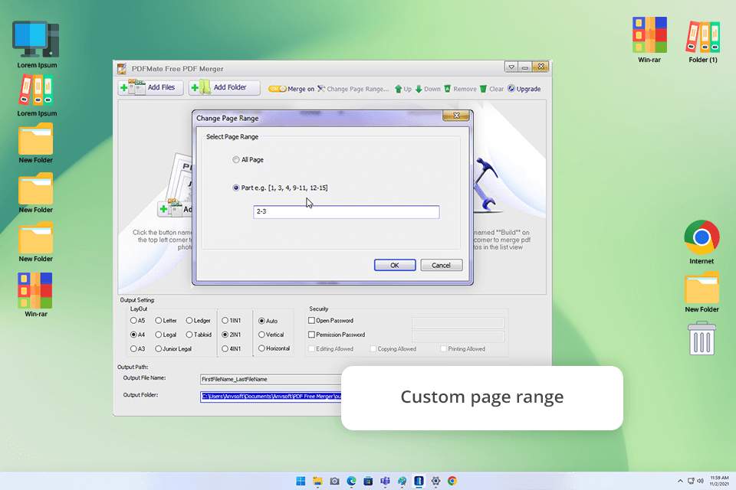Click the Clear toolbar icon
This screenshot has width=736, height=490.
coord(483,89)
